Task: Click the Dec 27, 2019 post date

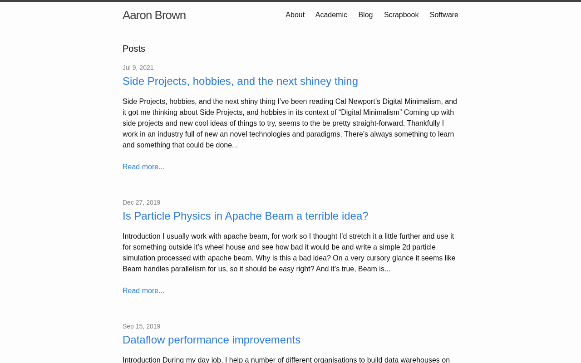Action: coord(141,202)
